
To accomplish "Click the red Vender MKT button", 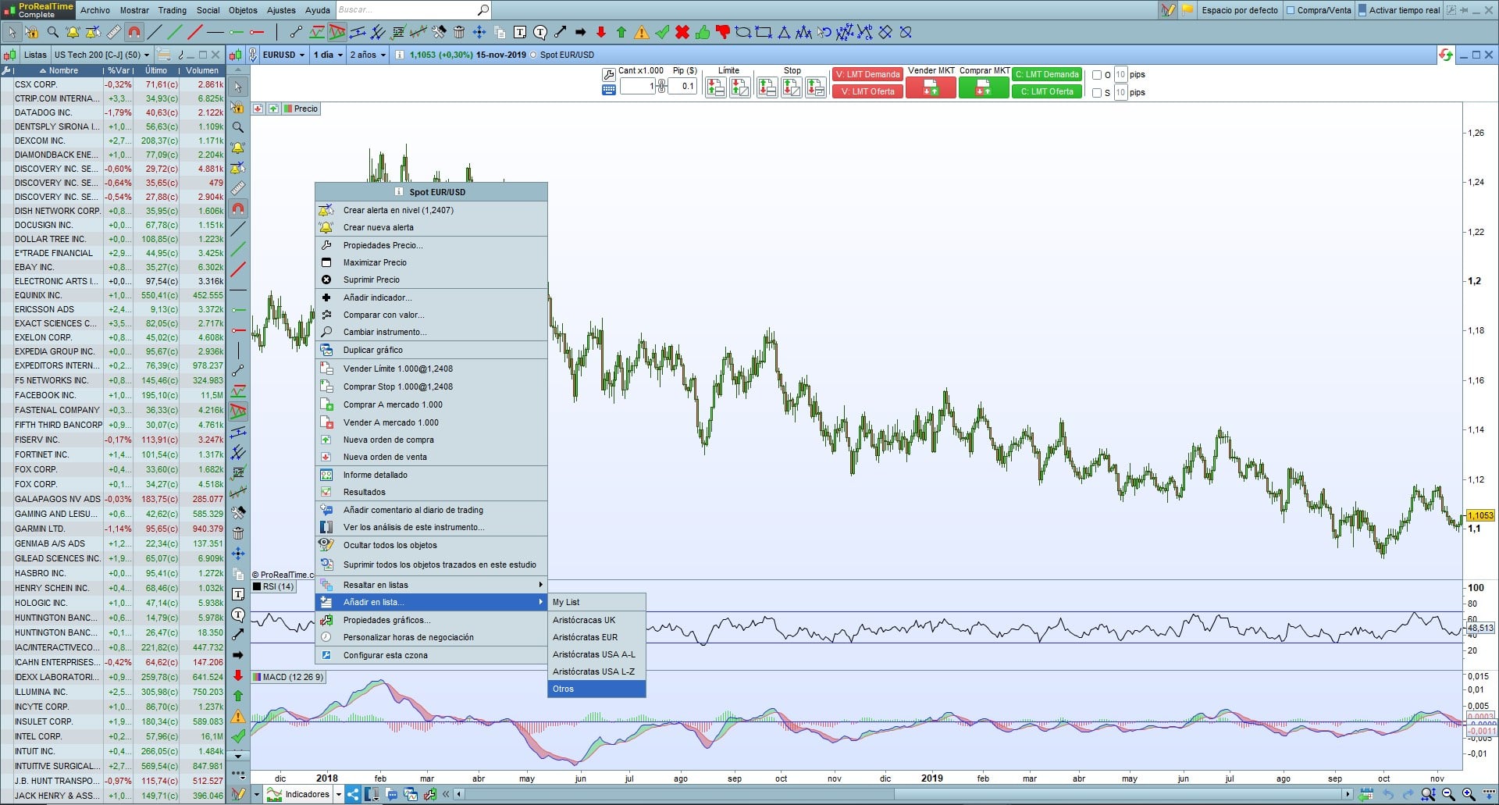I will (x=931, y=88).
